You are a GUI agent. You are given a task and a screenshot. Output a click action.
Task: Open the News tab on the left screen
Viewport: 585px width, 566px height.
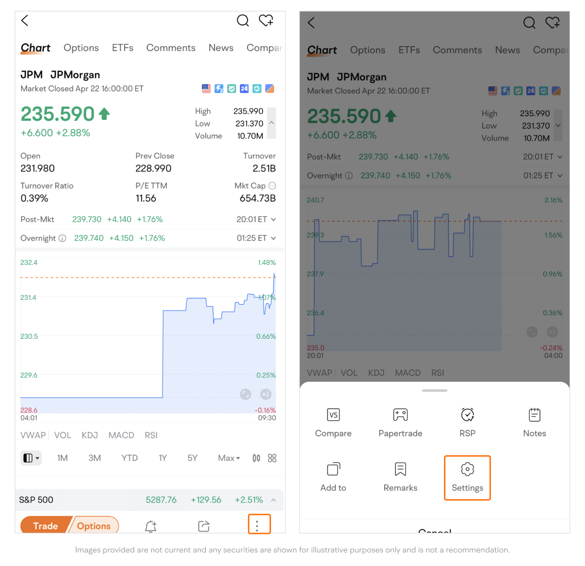click(x=221, y=48)
